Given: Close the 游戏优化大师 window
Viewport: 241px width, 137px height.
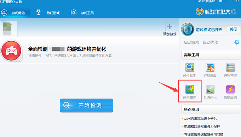Looking at the screenshot, I should [x=237, y=1].
